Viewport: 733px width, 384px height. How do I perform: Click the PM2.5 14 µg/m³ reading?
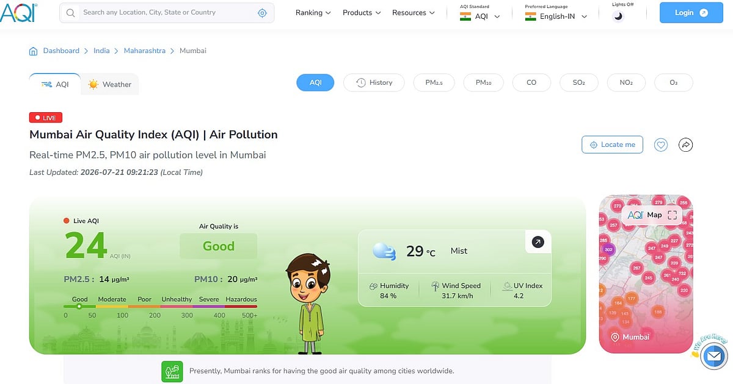point(97,279)
